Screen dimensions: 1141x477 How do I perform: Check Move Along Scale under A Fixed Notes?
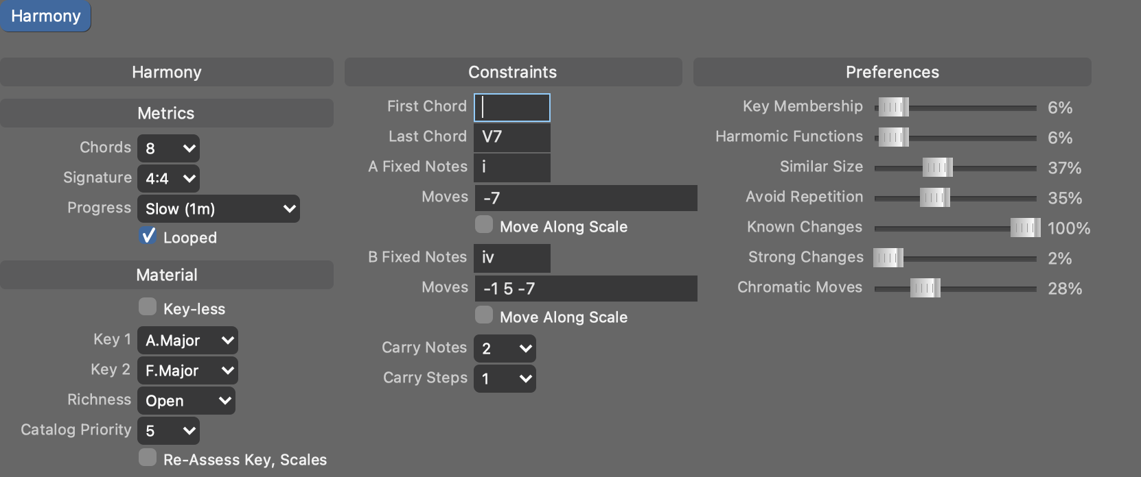click(x=484, y=225)
